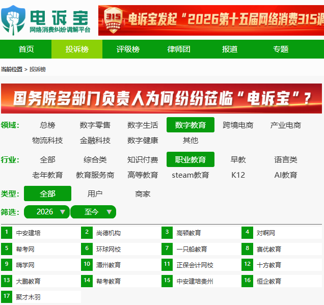
Task: Select the 总榜 domain filter
Action: point(47,125)
